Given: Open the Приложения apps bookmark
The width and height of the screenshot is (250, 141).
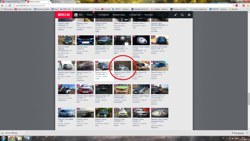Looking at the screenshot, I should 7,9.
